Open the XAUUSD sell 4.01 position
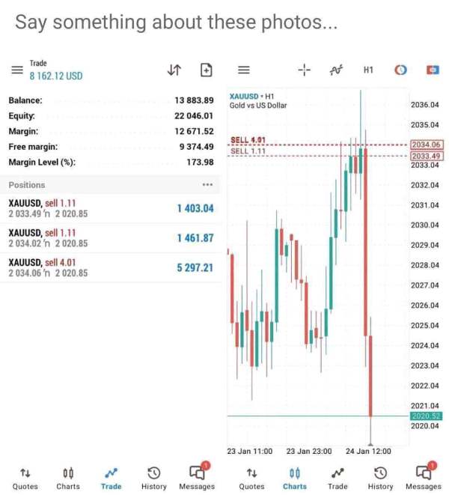The image size is (449, 495). [x=111, y=267]
